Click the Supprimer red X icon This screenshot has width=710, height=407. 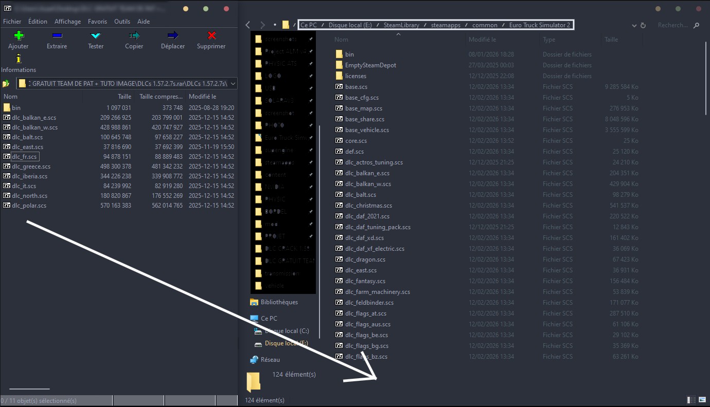(x=211, y=35)
